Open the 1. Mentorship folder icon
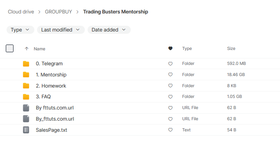280x164 pixels. click(x=26, y=75)
